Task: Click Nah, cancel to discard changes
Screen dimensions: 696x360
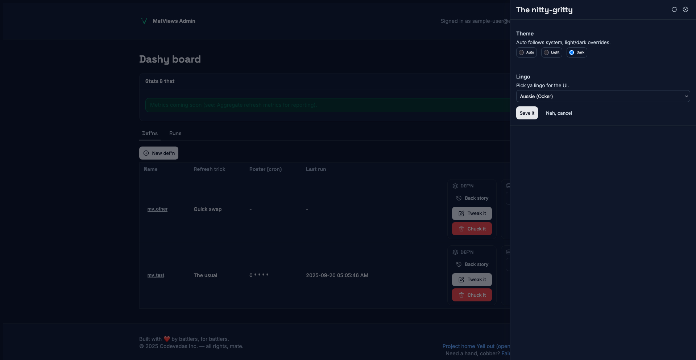Action: 559,113
